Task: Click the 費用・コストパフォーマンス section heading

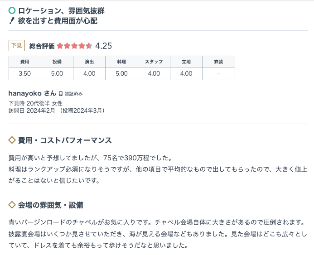Action: [x=65, y=140]
